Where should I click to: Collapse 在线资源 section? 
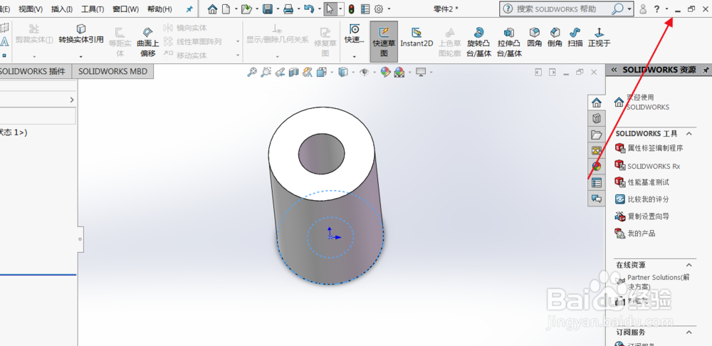689,265
